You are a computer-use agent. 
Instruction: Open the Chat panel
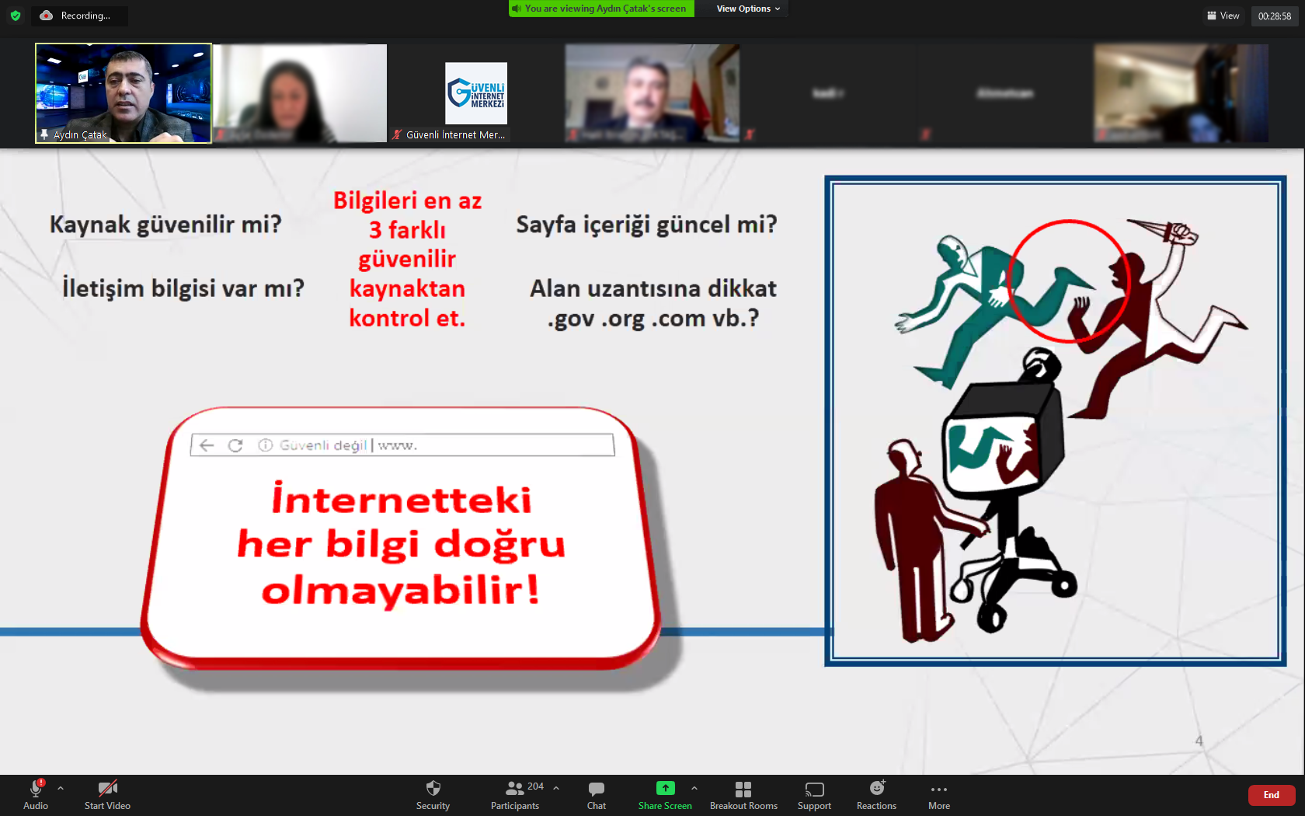pos(597,794)
